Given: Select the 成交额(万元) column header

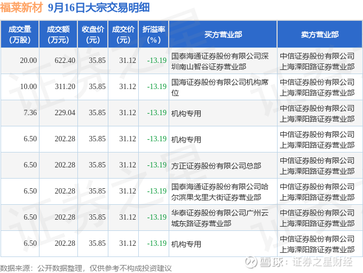Looking at the screenshot, I should coord(58,35).
